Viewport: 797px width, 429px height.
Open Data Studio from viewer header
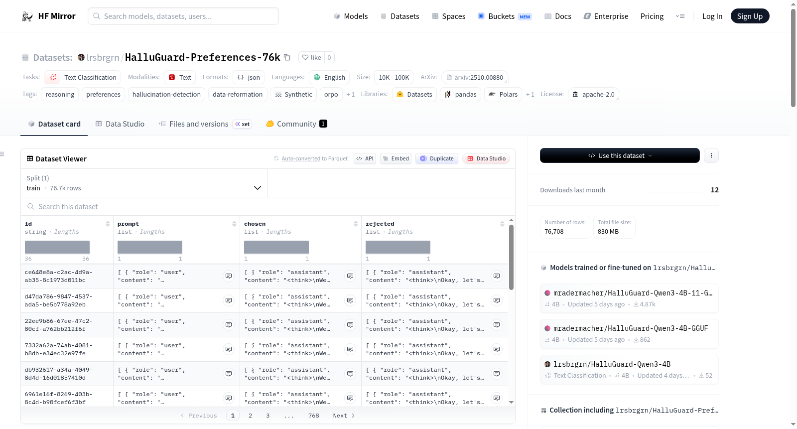point(486,158)
